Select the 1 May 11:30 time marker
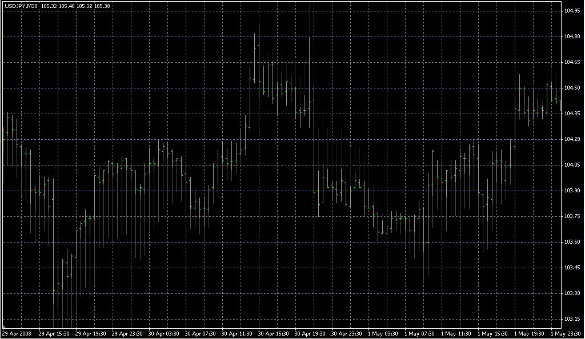Screen dimensions: 585x339 (455, 333)
